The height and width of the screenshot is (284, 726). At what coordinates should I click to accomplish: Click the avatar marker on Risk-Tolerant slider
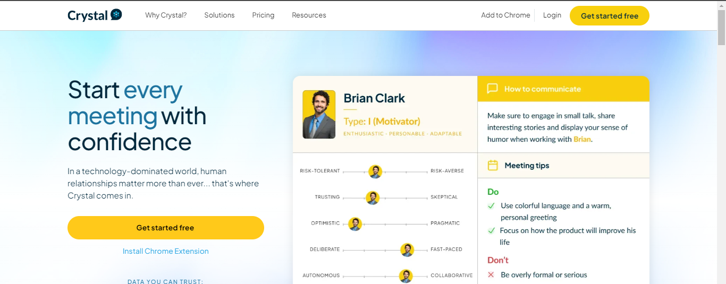[375, 171]
